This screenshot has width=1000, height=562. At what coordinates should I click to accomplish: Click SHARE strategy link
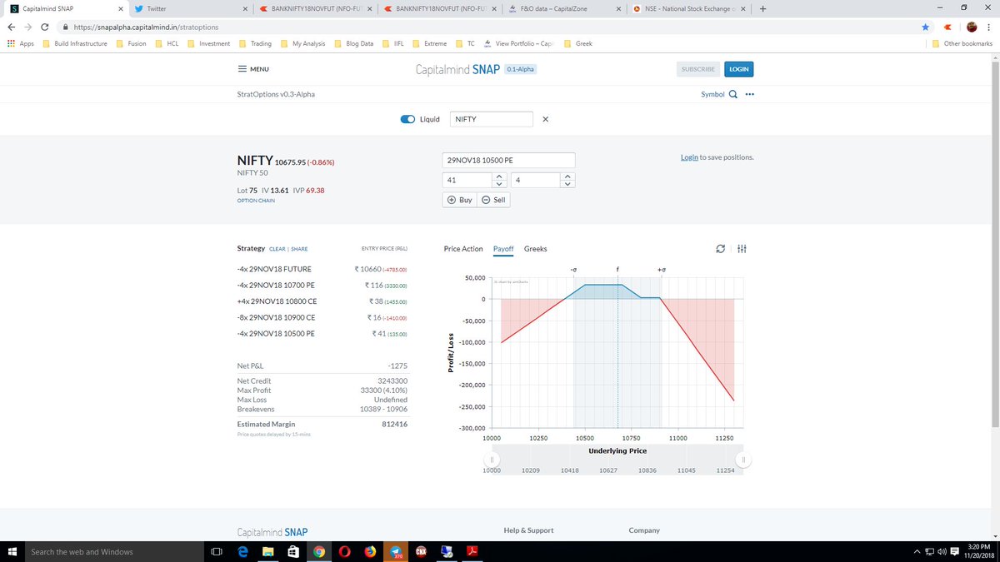point(299,249)
